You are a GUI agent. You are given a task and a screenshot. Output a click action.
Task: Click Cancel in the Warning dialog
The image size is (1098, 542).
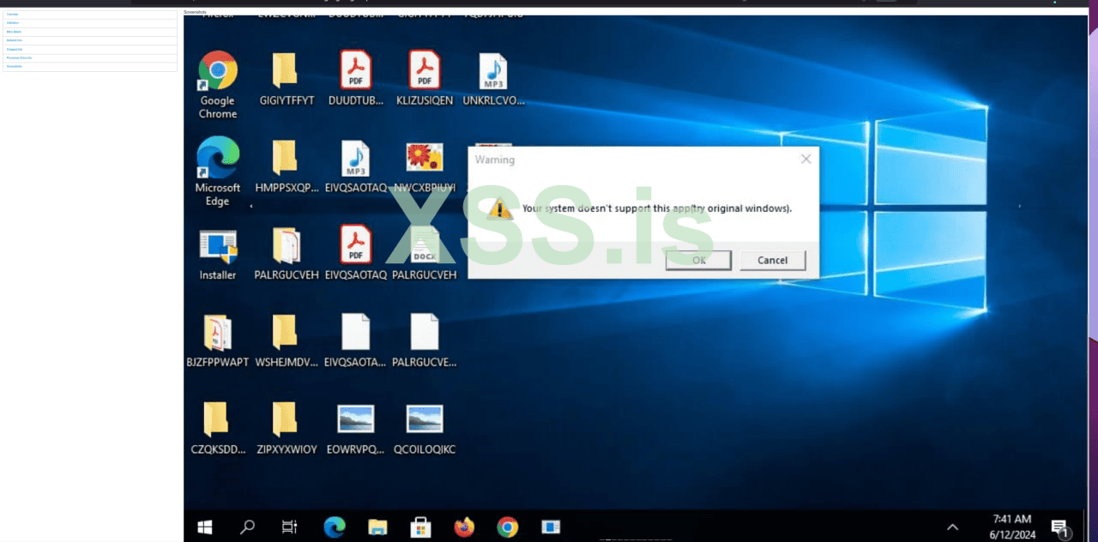coord(772,261)
